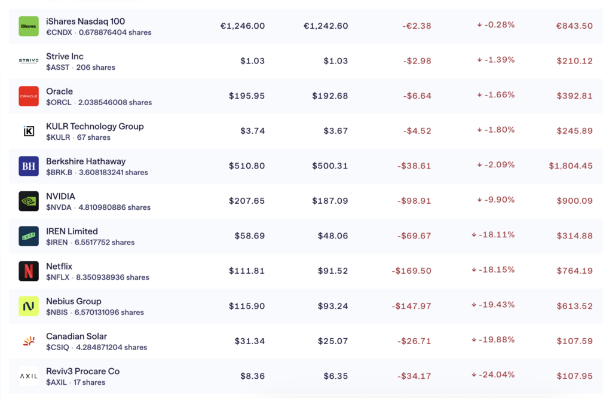This screenshot has width=612, height=398.
Task: Click the Netflix logo icon
Action: click(29, 271)
